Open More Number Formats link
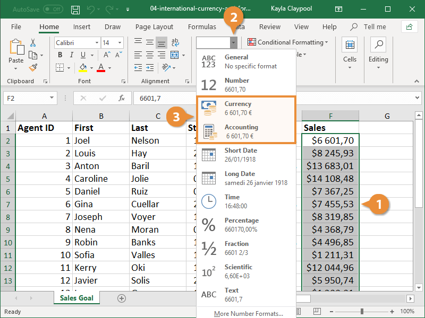Viewport: 425px width, 318px height. tap(249, 313)
